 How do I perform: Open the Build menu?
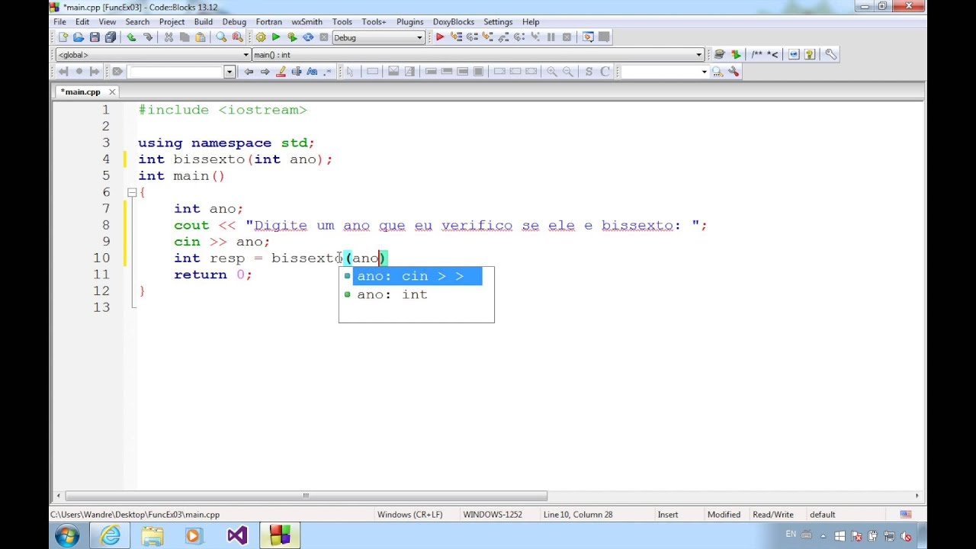[203, 22]
